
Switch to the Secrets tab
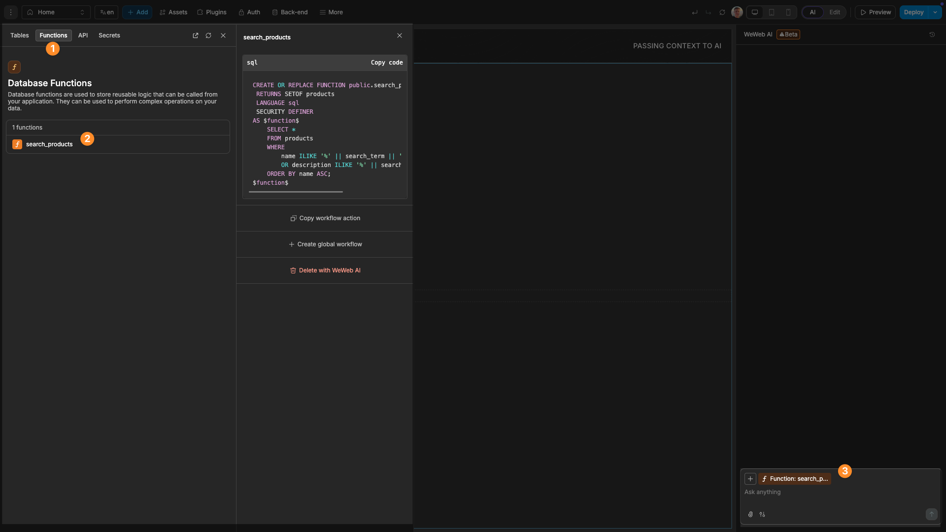pyautogui.click(x=109, y=35)
